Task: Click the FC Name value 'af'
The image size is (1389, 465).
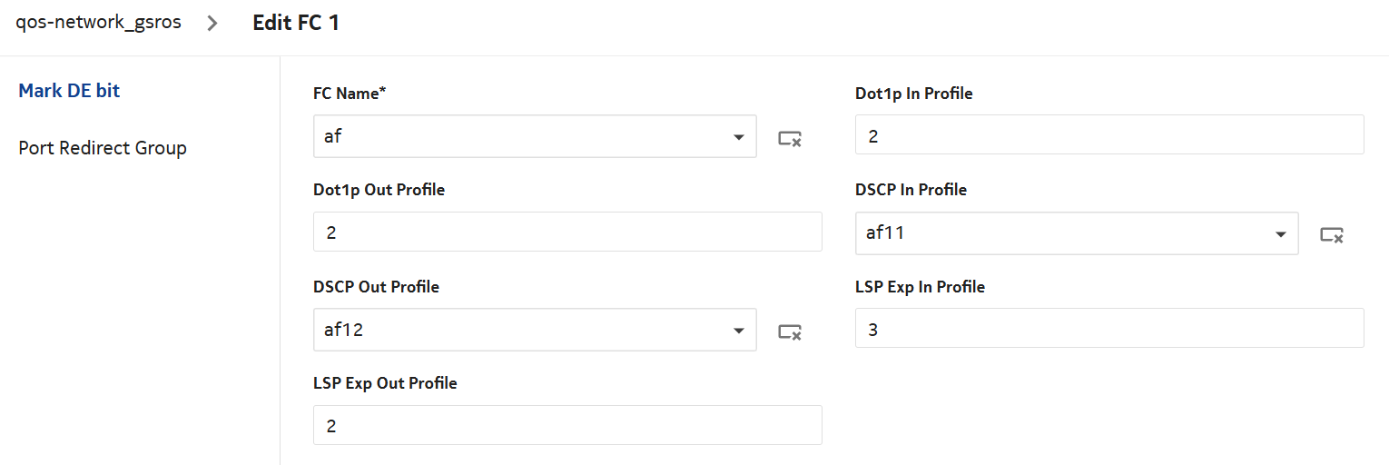Action: [333, 137]
